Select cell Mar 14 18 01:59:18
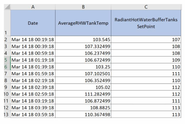This screenshot has width=185, height=124. tap(33, 73)
